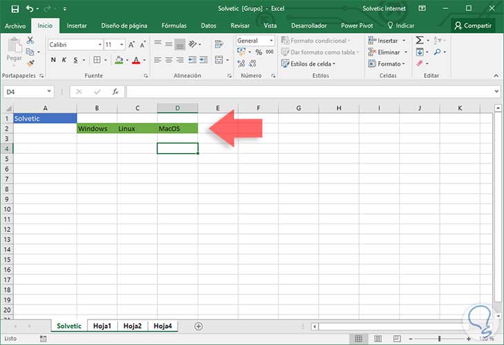The image size is (504, 345).
Task: Open Formato condicional menu
Action: coord(316,41)
